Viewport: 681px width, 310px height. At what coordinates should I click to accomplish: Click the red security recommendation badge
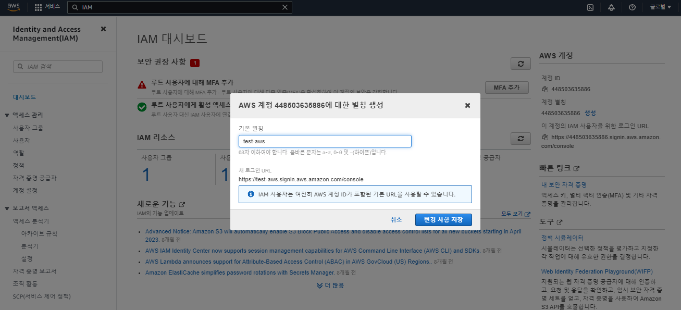[195, 63]
